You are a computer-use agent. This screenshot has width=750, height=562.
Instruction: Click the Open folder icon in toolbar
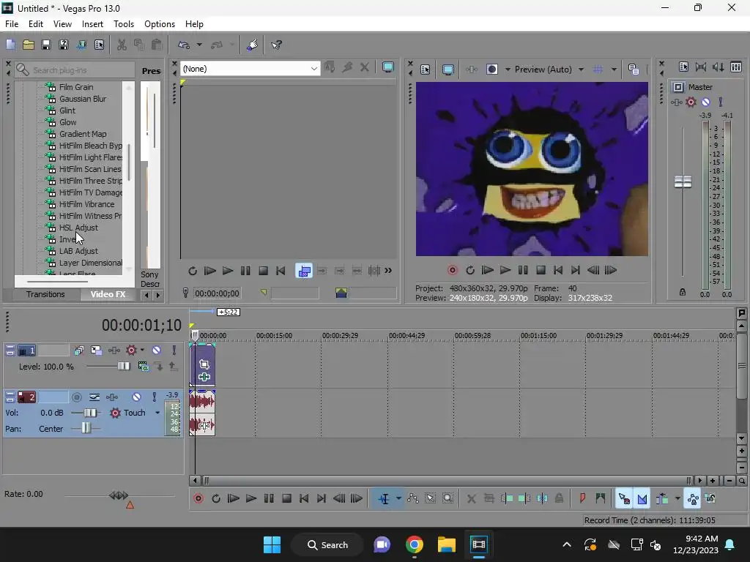pyautogui.click(x=29, y=45)
